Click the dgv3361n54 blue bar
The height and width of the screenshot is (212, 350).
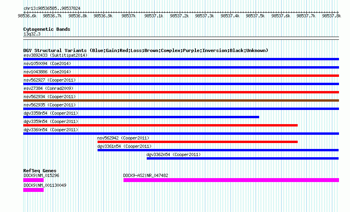click(x=218, y=150)
